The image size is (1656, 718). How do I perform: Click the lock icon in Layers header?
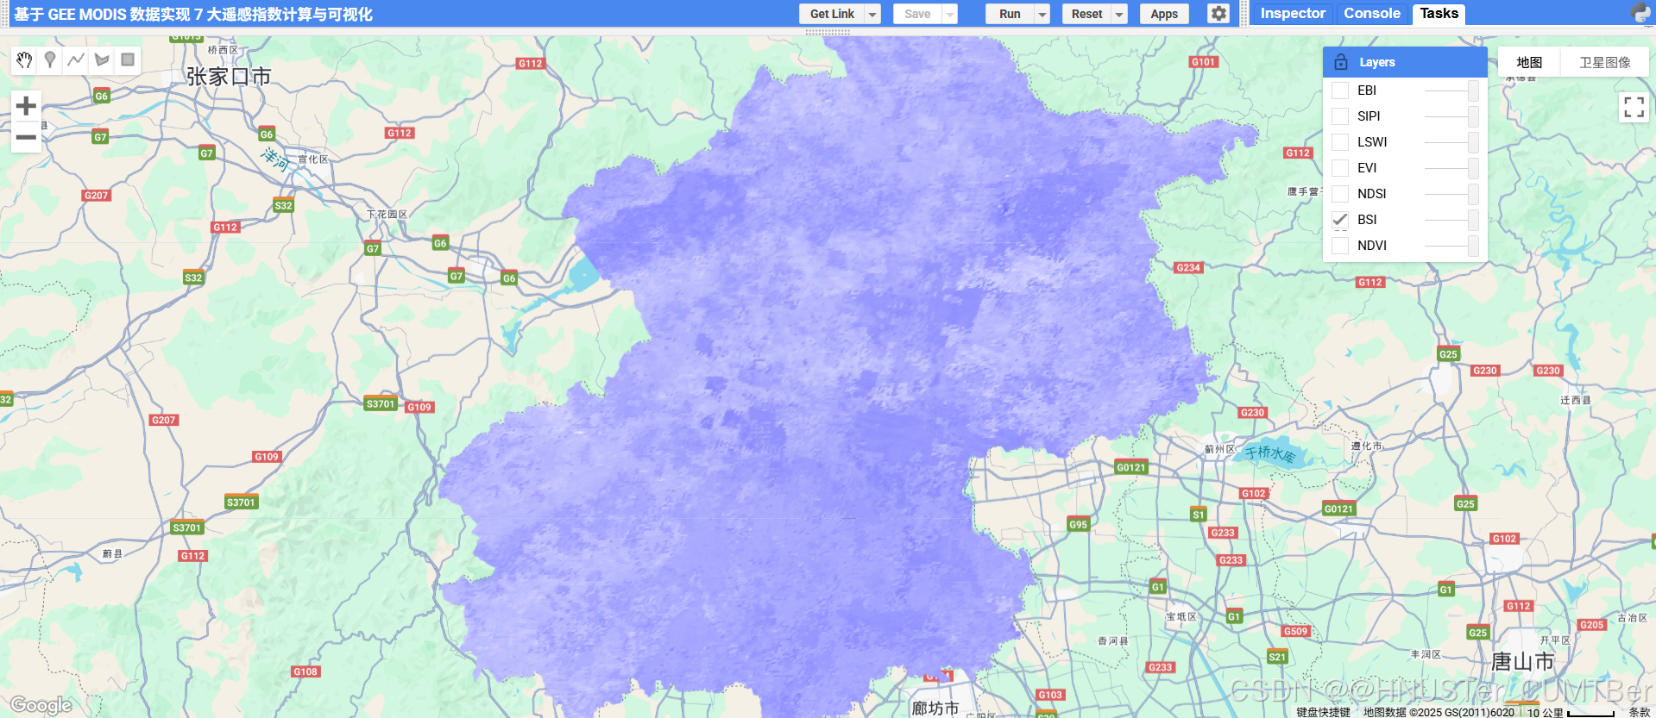[x=1341, y=62]
